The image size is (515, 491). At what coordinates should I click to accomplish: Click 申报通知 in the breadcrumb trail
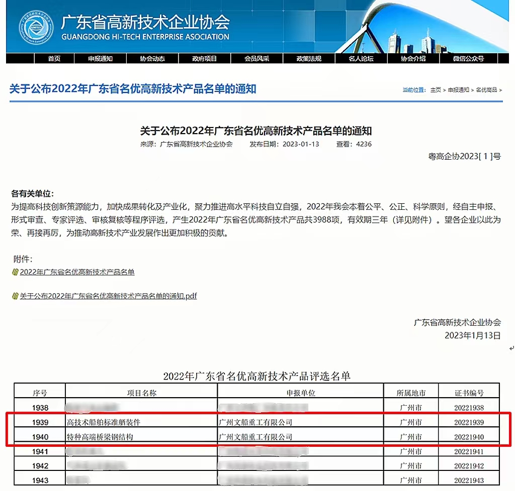(x=458, y=90)
